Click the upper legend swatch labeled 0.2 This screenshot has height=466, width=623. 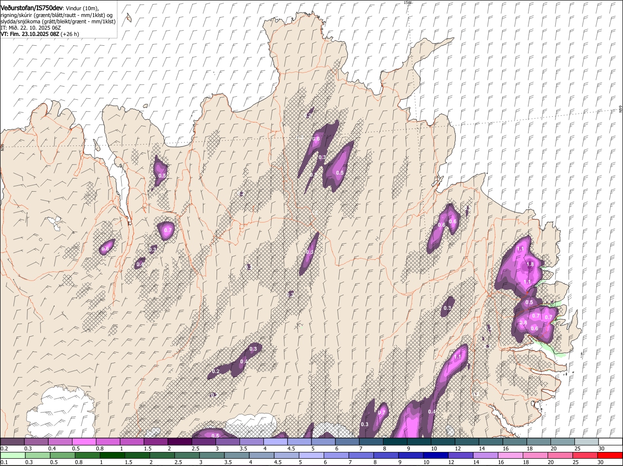(13, 442)
